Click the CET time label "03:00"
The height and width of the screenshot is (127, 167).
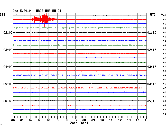[x=8, y=50]
